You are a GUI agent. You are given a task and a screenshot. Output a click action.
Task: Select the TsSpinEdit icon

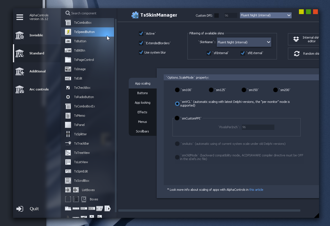68,171
